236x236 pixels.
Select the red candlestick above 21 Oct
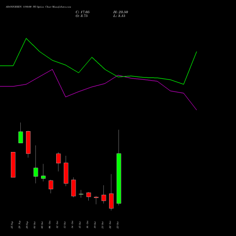(104, 198)
